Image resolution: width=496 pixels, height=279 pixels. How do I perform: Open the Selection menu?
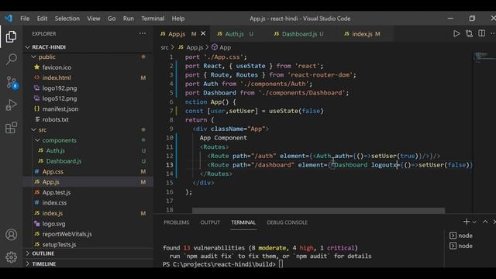coord(67,19)
